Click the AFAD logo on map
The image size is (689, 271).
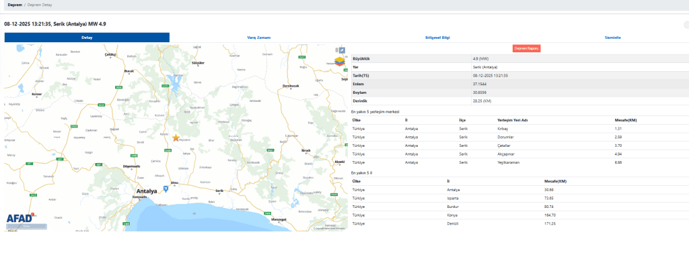[x=21, y=218]
